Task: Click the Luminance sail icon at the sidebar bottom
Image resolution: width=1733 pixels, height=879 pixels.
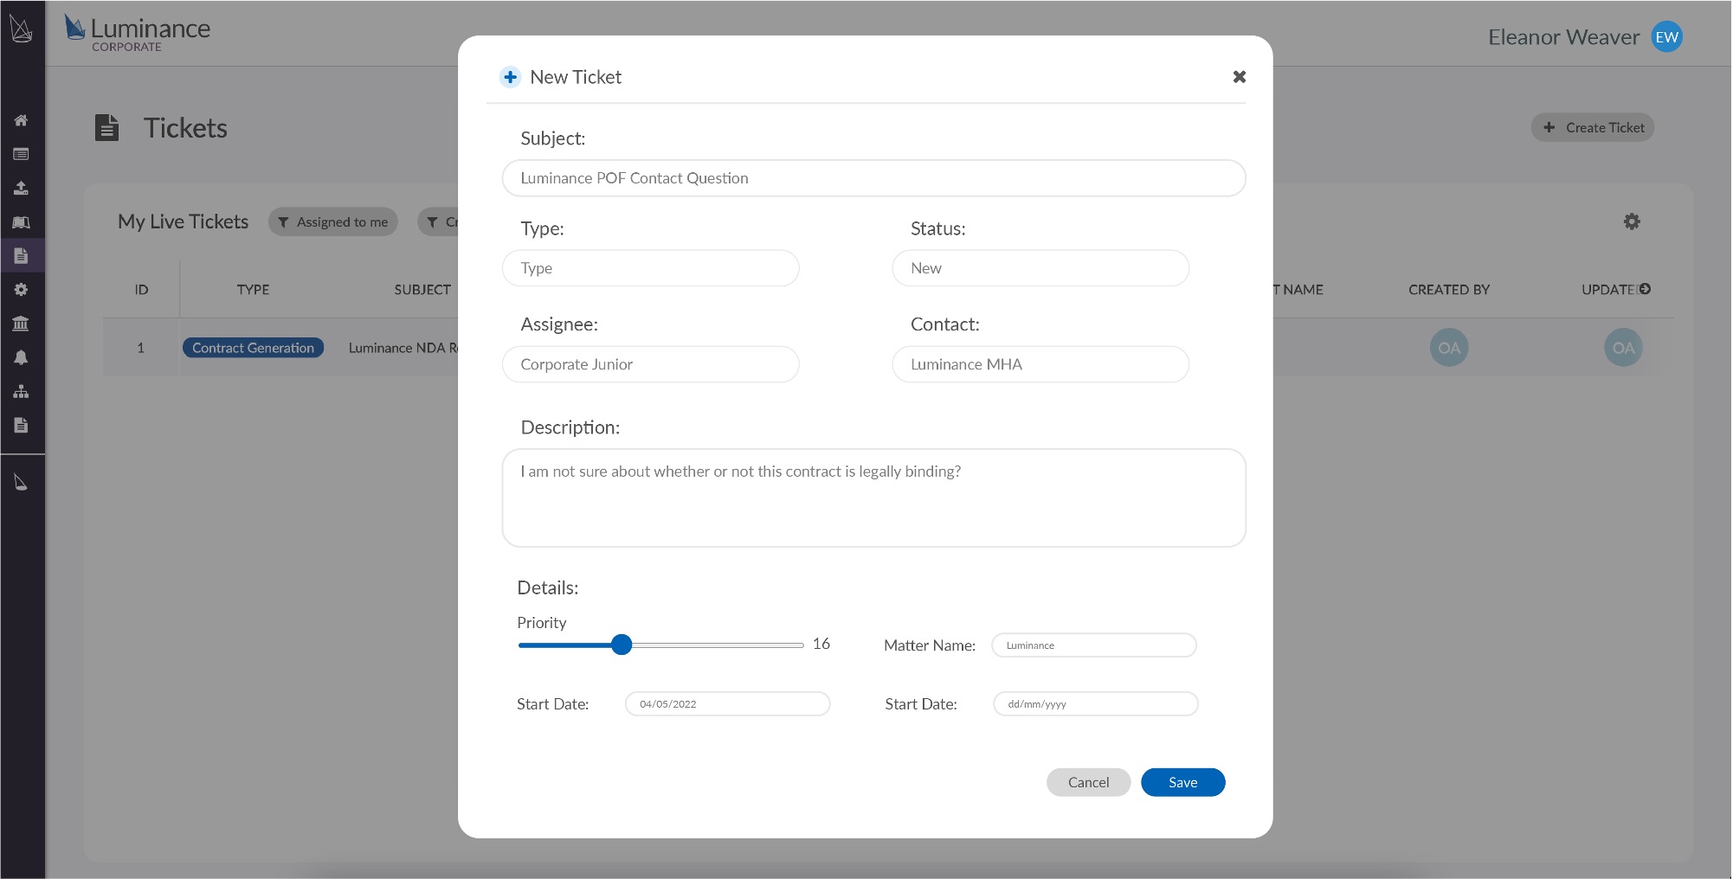Action: 21,482
